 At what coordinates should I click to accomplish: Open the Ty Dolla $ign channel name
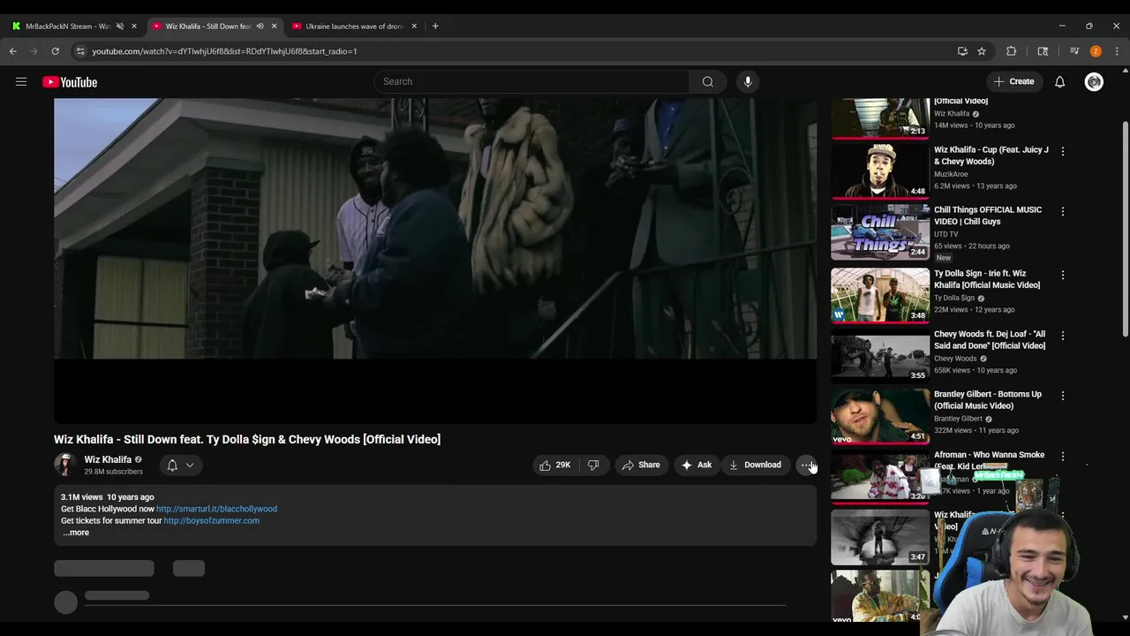[x=954, y=298]
